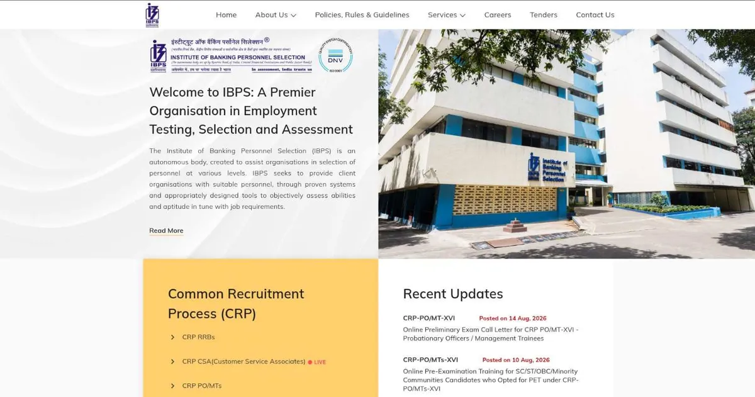Viewport: 755px width, 397px height.
Task: Click the DNV certification badge
Action: (x=335, y=56)
